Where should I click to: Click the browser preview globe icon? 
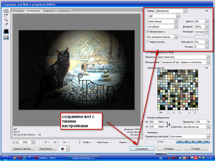[x=62, y=149]
